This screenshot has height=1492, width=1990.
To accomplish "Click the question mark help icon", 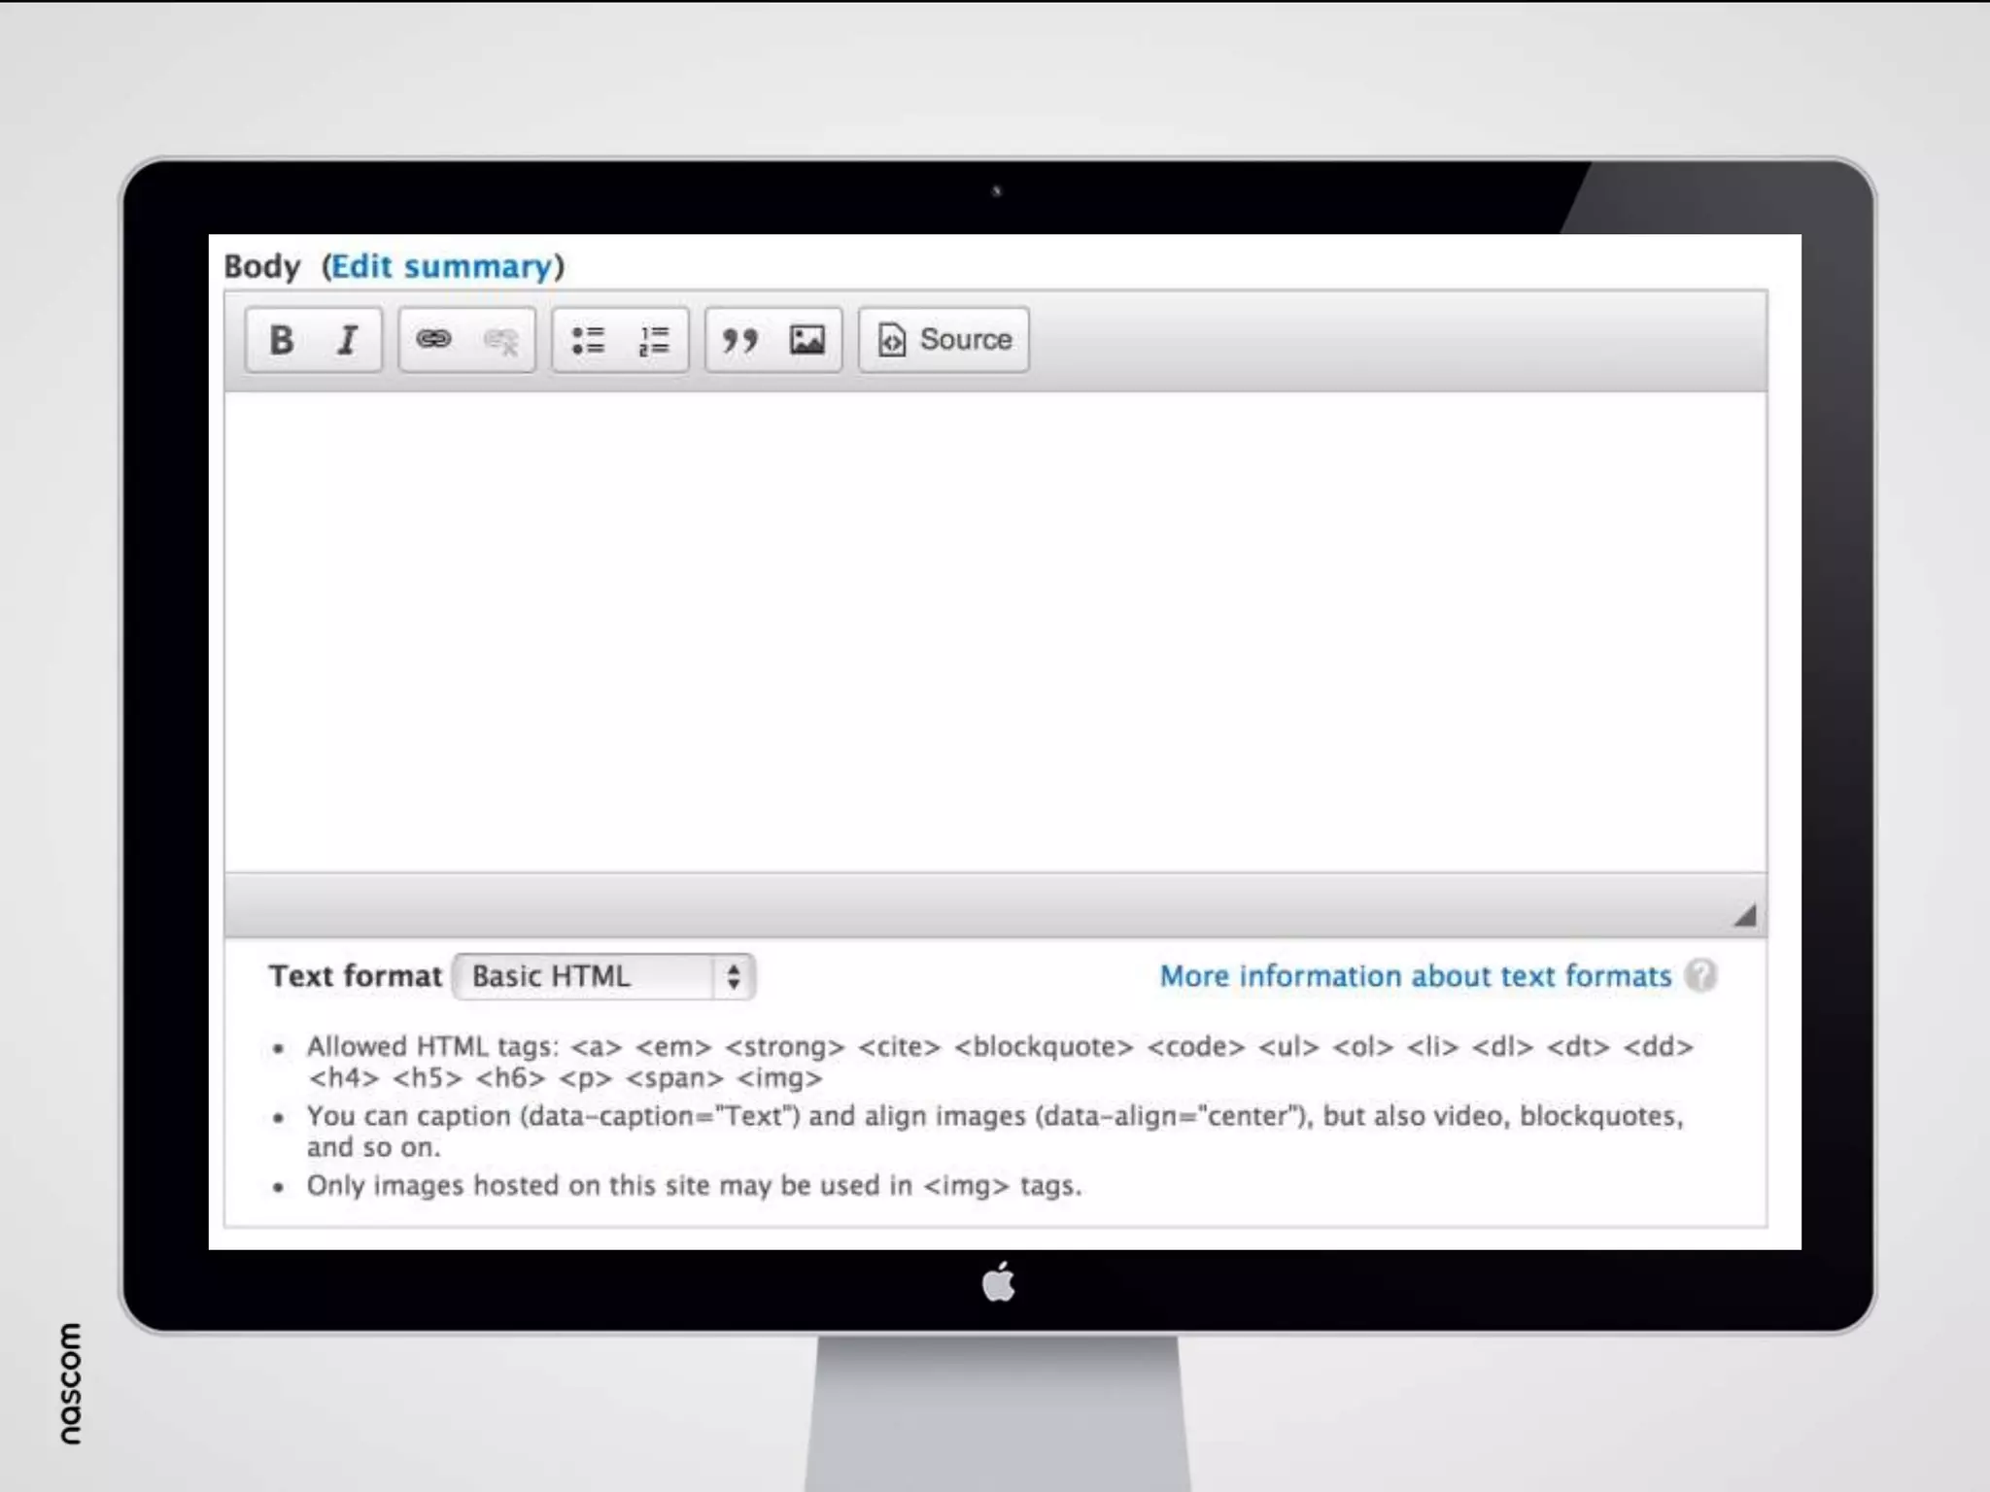I will (x=1700, y=975).
